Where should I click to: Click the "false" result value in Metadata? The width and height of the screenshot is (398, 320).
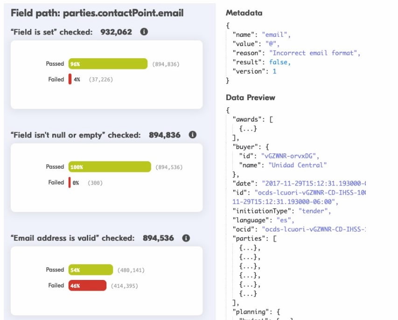click(278, 62)
